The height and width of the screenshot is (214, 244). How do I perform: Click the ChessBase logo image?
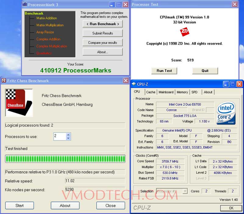point(19,103)
